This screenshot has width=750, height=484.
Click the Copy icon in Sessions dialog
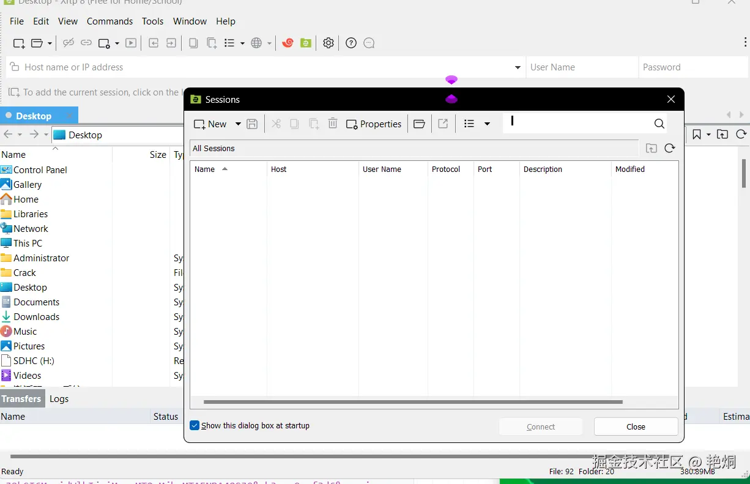click(x=294, y=124)
